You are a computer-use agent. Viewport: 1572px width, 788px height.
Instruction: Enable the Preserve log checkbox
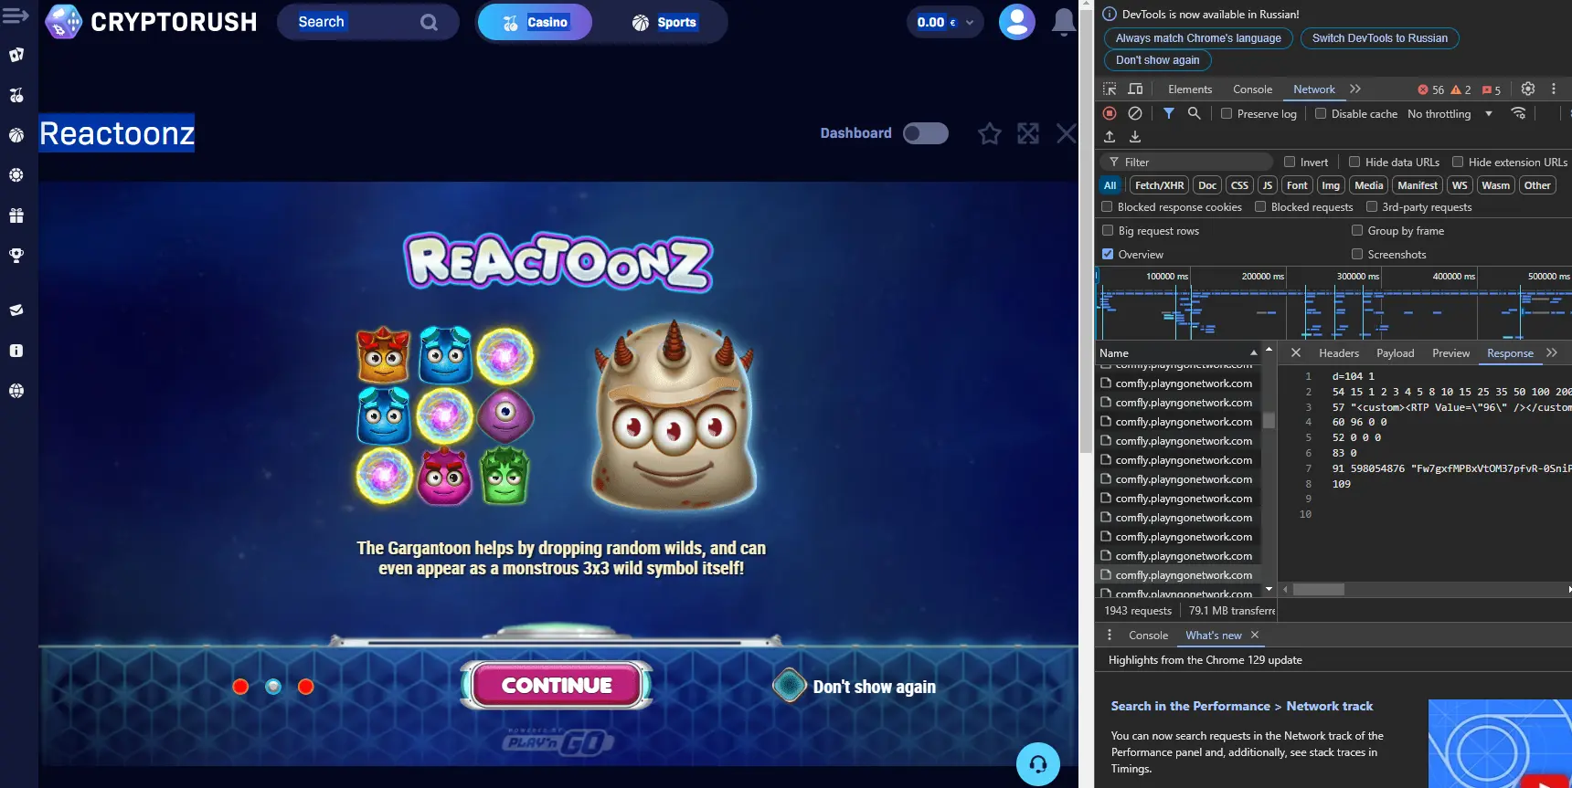coord(1227,113)
